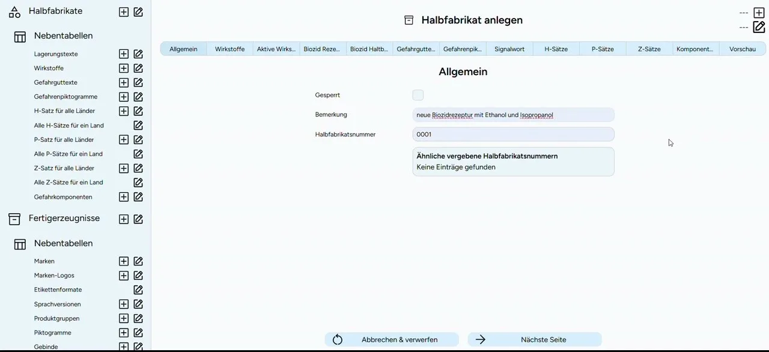Add new H-Satz für alle Länder

coord(124,111)
